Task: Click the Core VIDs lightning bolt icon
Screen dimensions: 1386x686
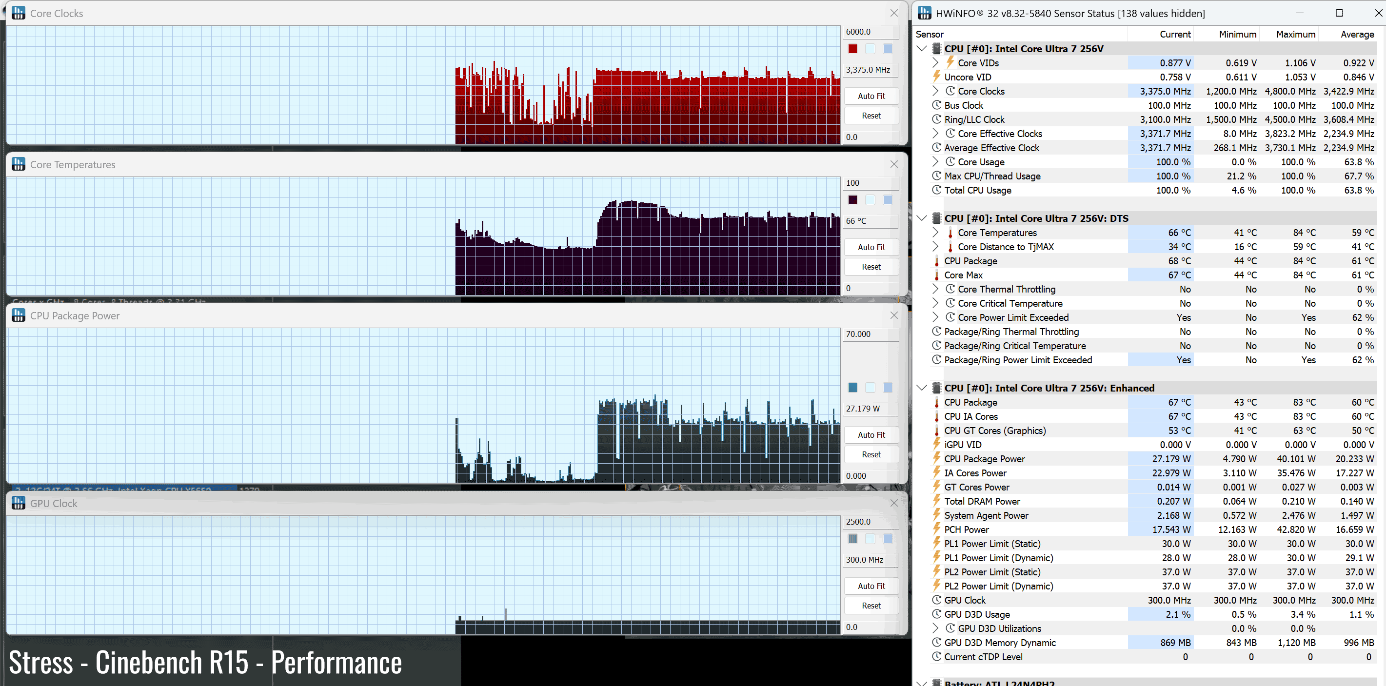Action: pyautogui.click(x=950, y=62)
